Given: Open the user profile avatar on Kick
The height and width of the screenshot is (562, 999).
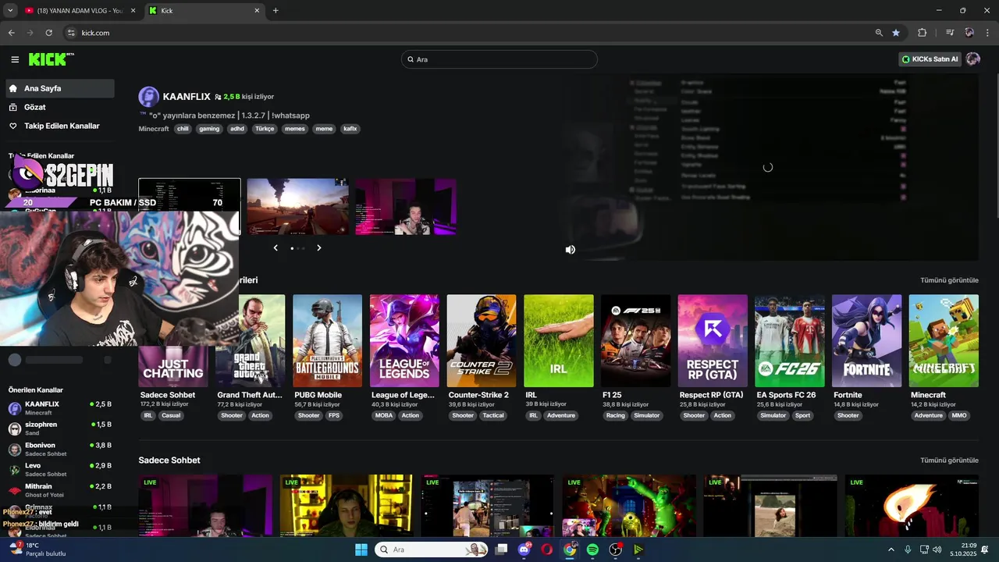Looking at the screenshot, I should pyautogui.click(x=972, y=59).
